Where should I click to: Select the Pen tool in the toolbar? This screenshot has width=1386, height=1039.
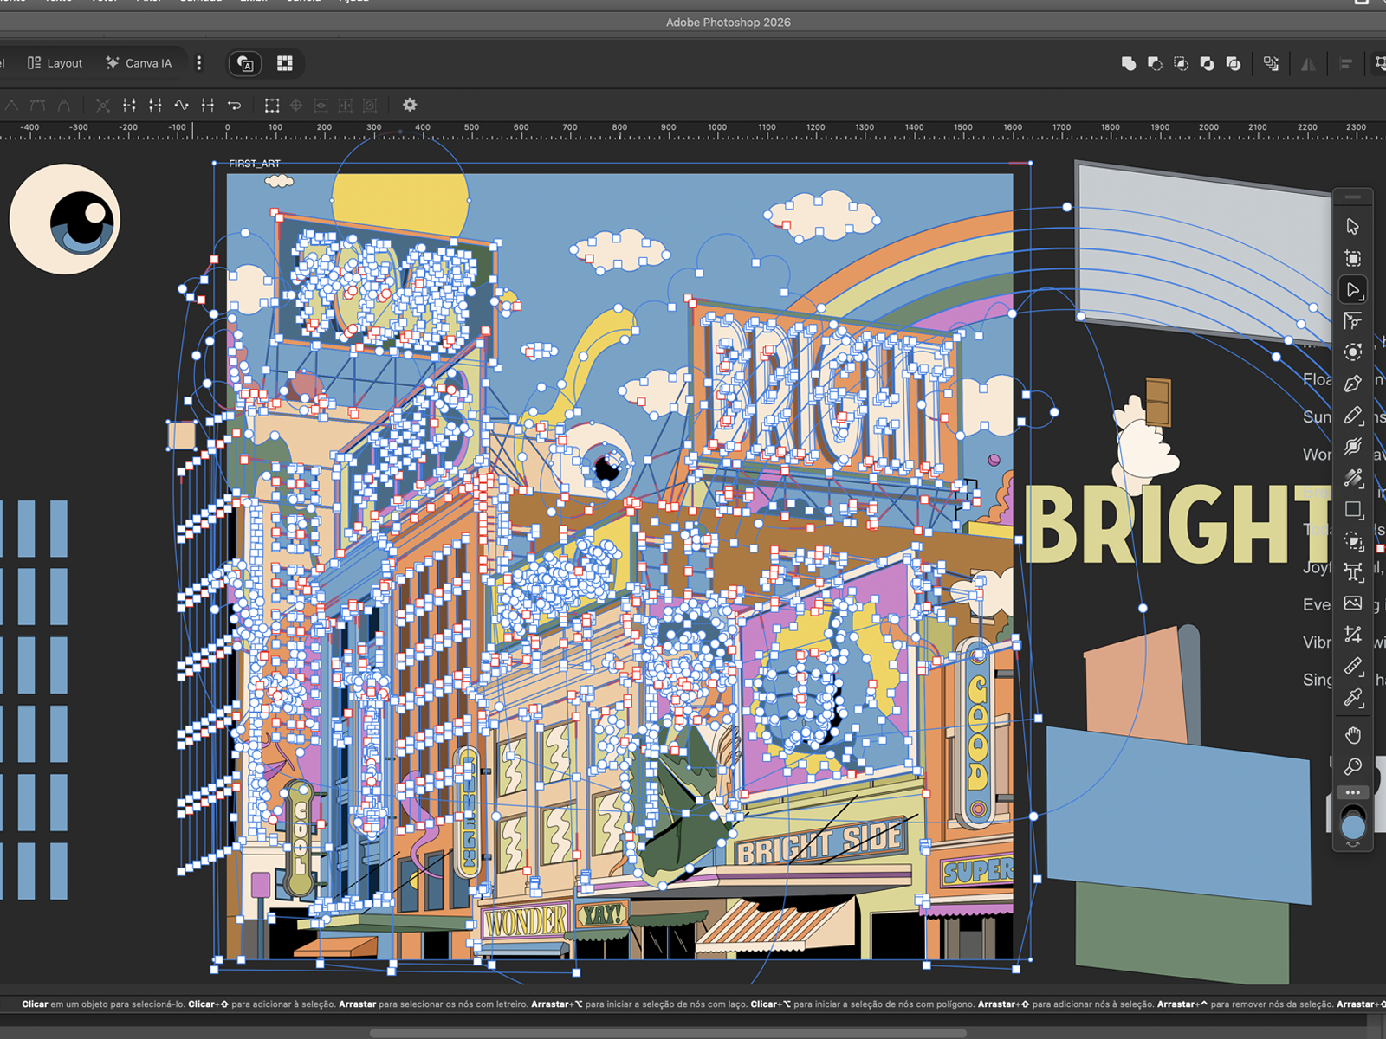click(x=1353, y=383)
